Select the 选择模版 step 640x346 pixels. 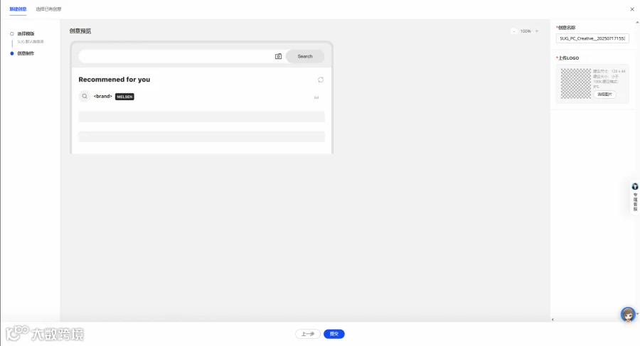(26, 33)
